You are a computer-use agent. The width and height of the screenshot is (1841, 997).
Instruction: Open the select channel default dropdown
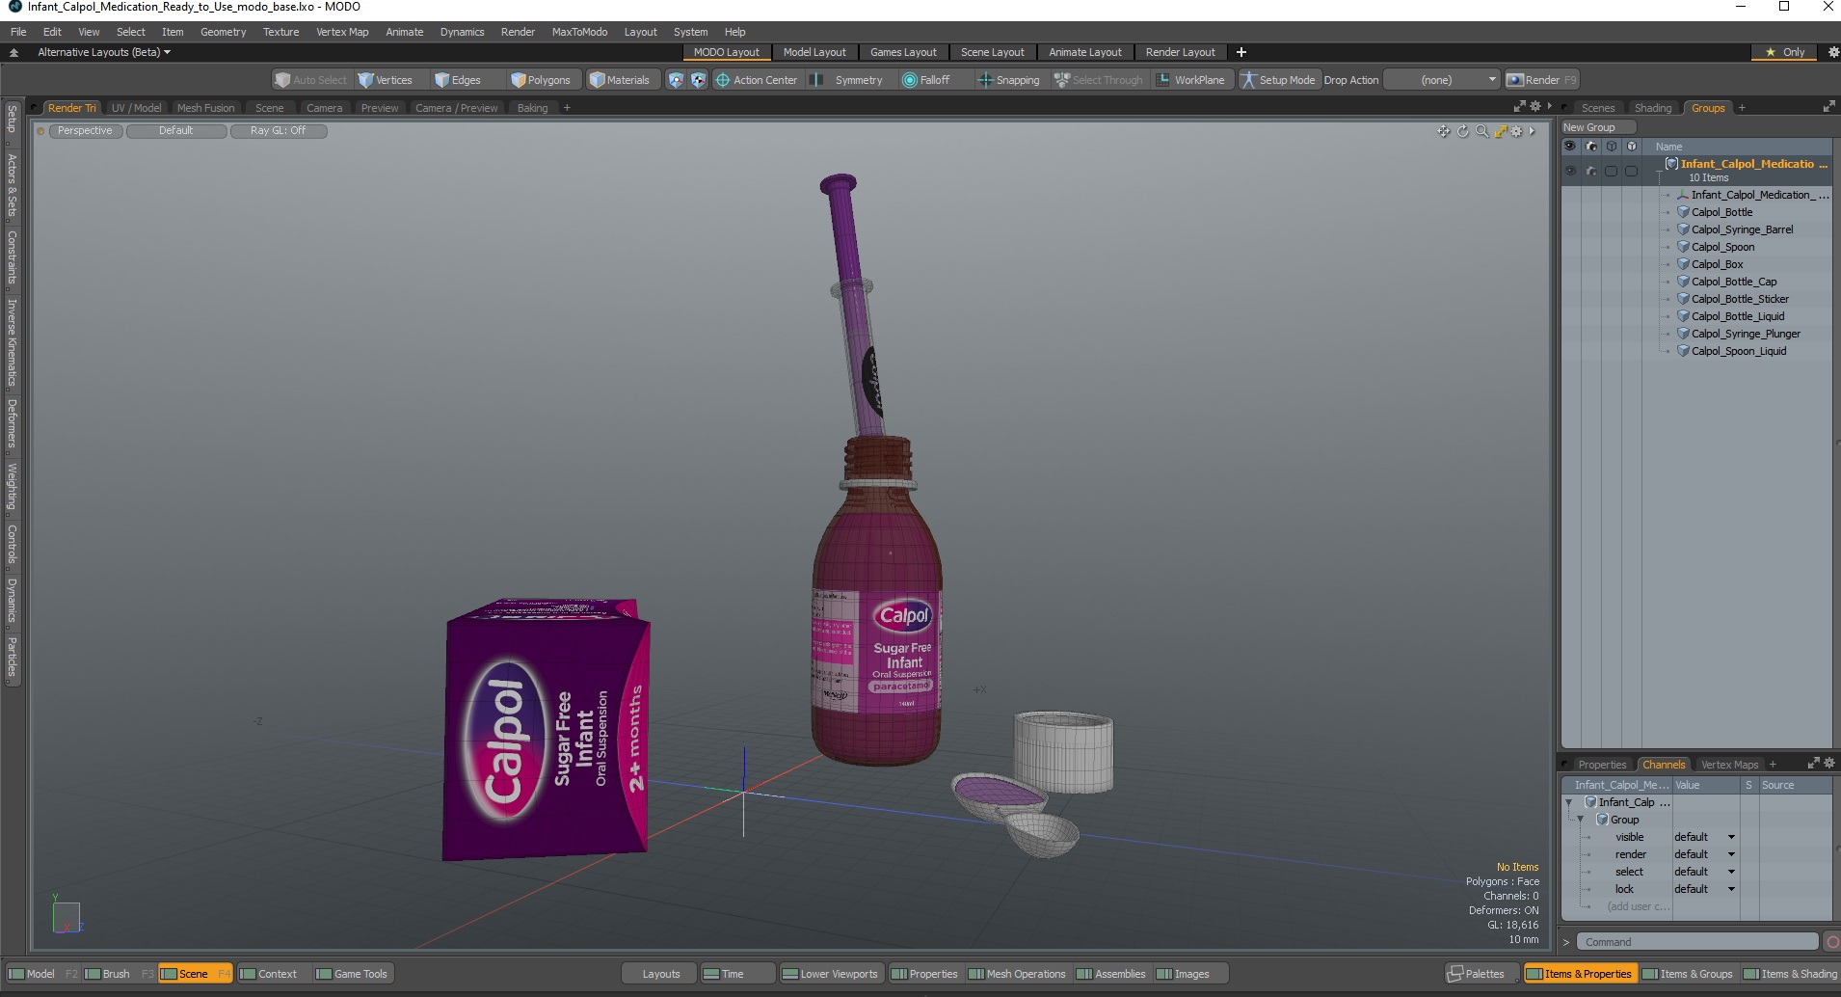tap(1704, 872)
